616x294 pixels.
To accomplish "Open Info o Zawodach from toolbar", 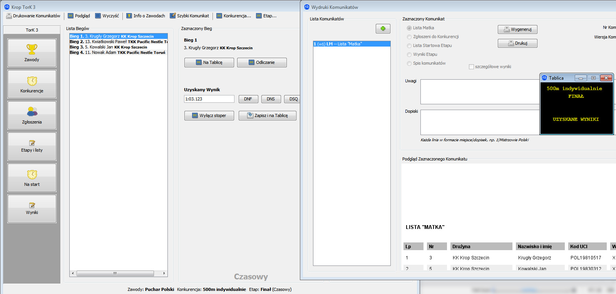I will click(146, 16).
